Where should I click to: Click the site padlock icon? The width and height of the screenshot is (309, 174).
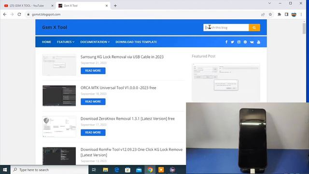(x=28, y=14)
